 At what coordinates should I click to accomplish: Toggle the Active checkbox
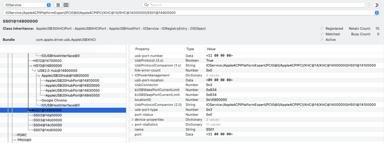point(321,40)
